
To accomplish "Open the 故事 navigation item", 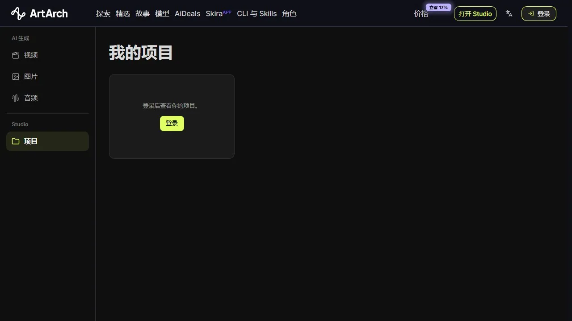I will coord(143,14).
